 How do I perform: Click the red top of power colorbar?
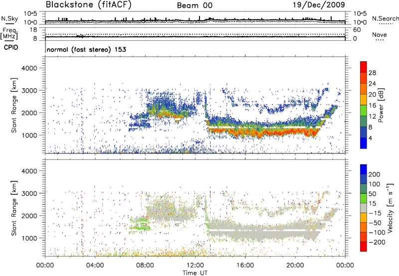tap(364, 67)
